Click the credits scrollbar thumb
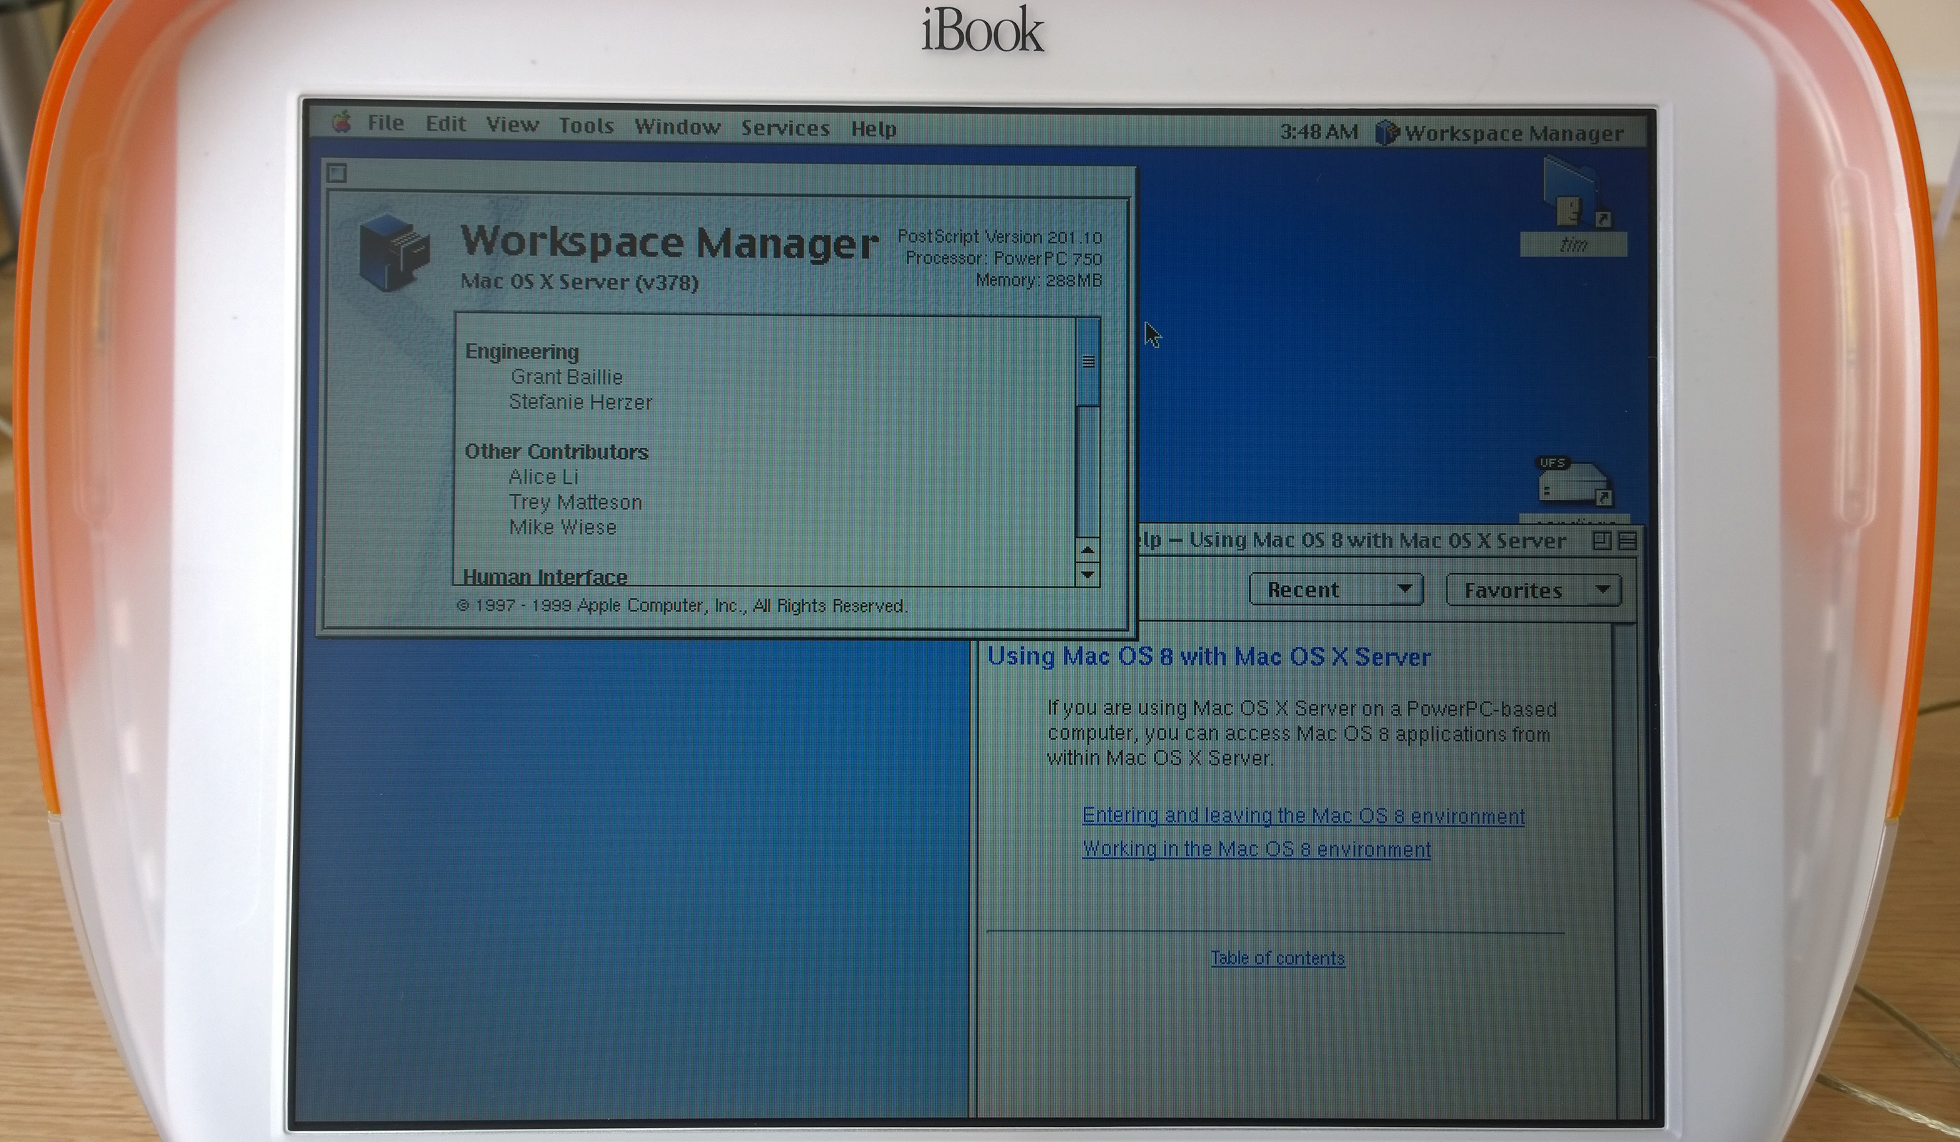 [1088, 362]
